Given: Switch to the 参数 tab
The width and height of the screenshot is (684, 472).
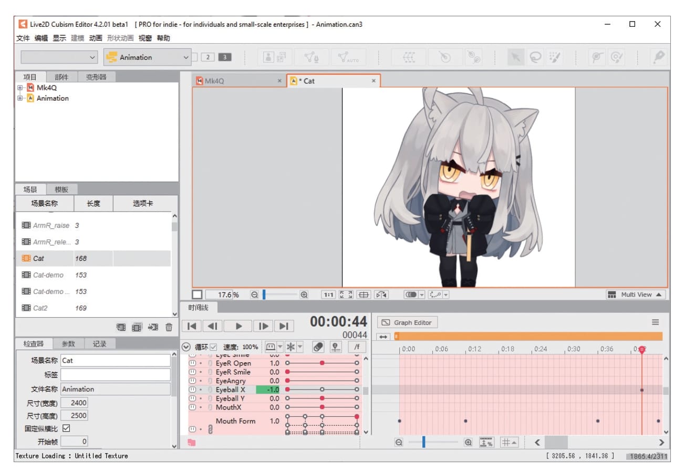Looking at the screenshot, I should [x=69, y=344].
